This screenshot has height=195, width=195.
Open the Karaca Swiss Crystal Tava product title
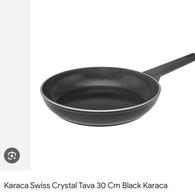point(86,186)
